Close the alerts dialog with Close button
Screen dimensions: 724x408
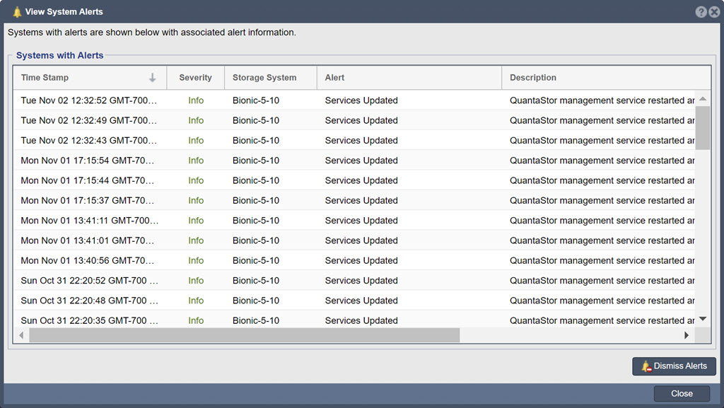click(682, 394)
